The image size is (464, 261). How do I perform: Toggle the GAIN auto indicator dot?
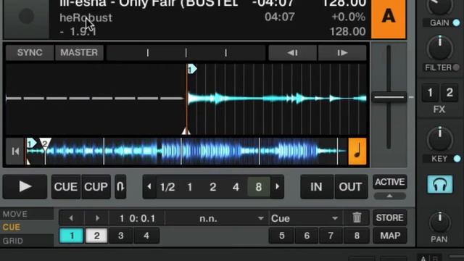[457, 22]
